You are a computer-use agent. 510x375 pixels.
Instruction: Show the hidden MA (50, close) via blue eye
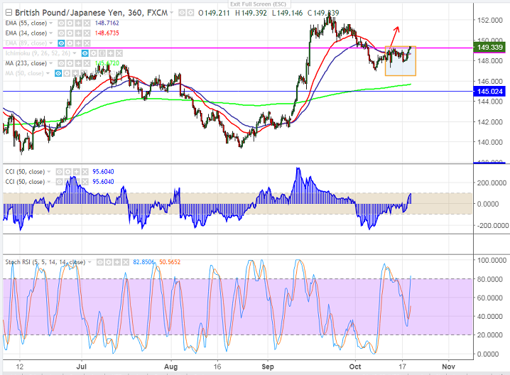[x=58, y=73]
